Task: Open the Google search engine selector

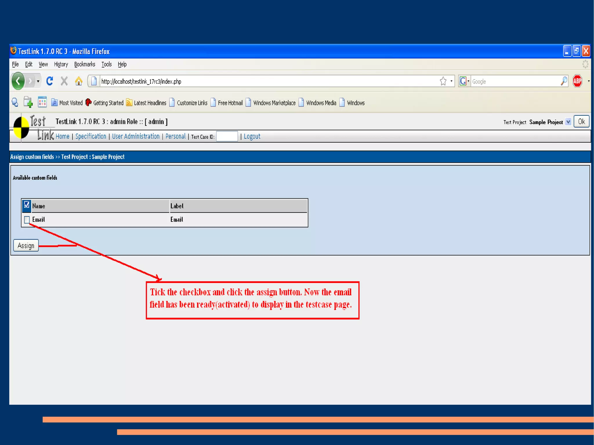Action: click(464, 81)
